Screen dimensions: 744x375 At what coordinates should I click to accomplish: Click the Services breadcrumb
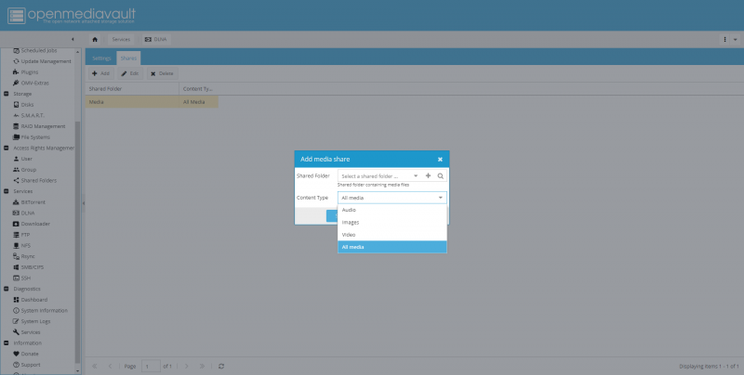(x=121, y=39)
